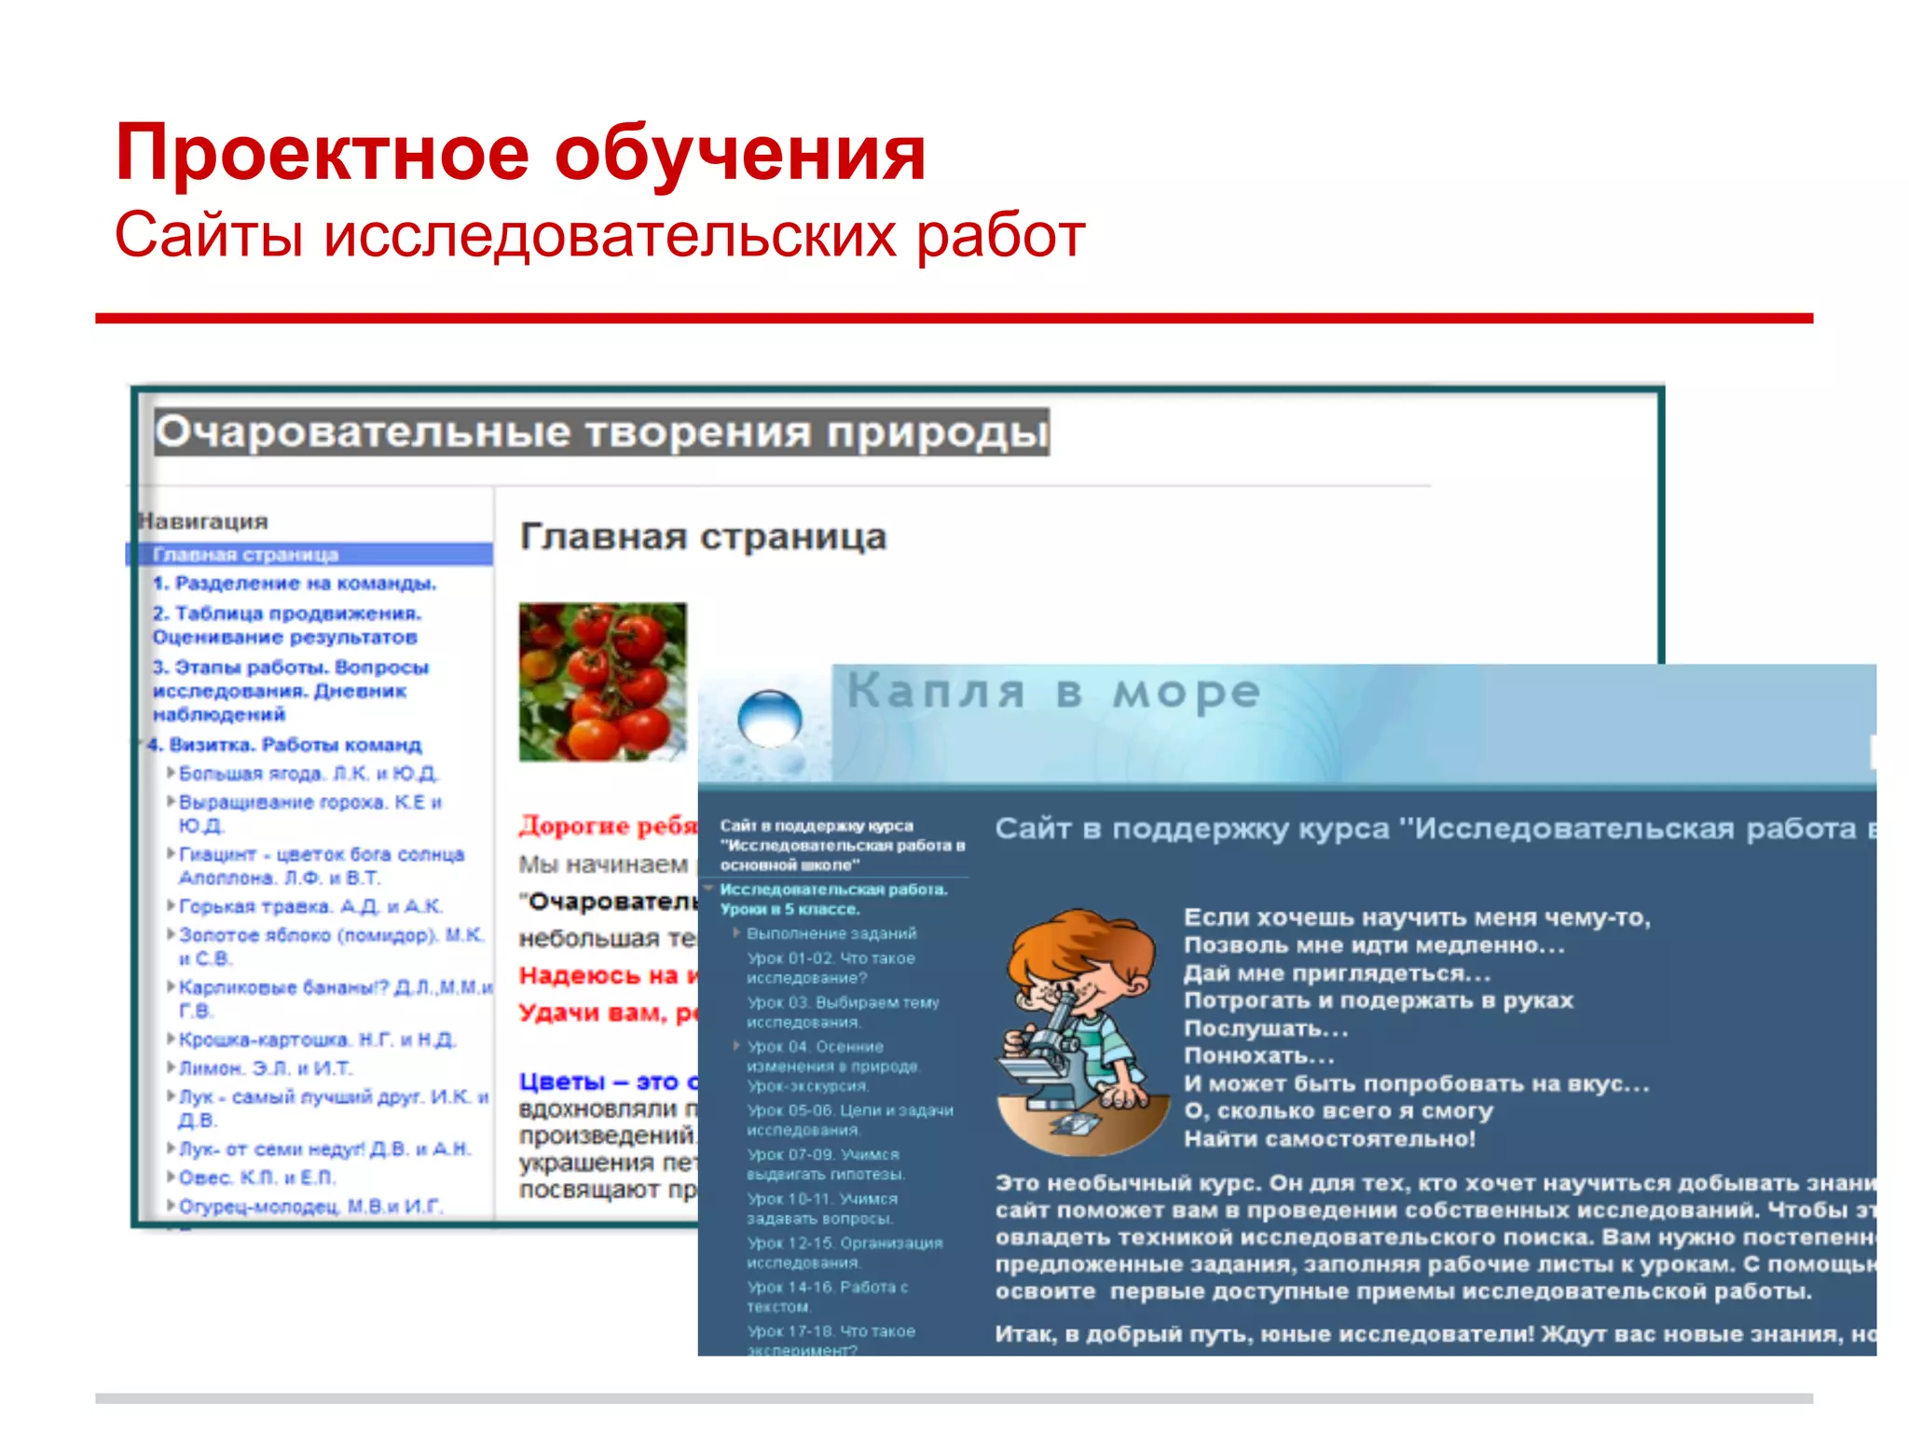The height and width of the screenshot is (1432, 1909).
Task: Open 'Гиацинт - цветок бога солнца Аполлона' page
Action: coord(322,866)
